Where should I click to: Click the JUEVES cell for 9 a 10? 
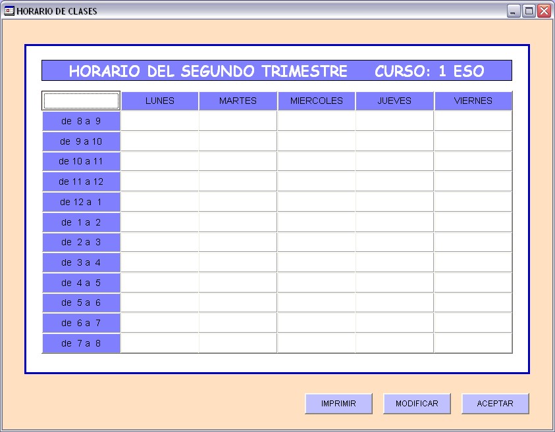tap(394, 141)
